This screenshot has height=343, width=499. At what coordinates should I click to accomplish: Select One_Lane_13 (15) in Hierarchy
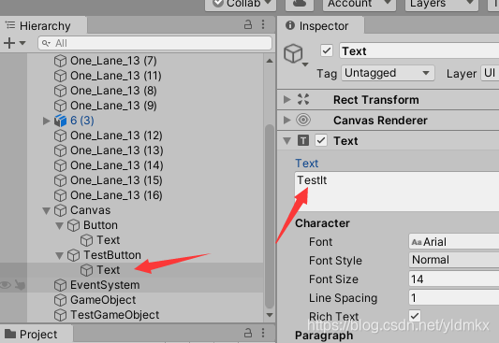[x=116, y=180]
